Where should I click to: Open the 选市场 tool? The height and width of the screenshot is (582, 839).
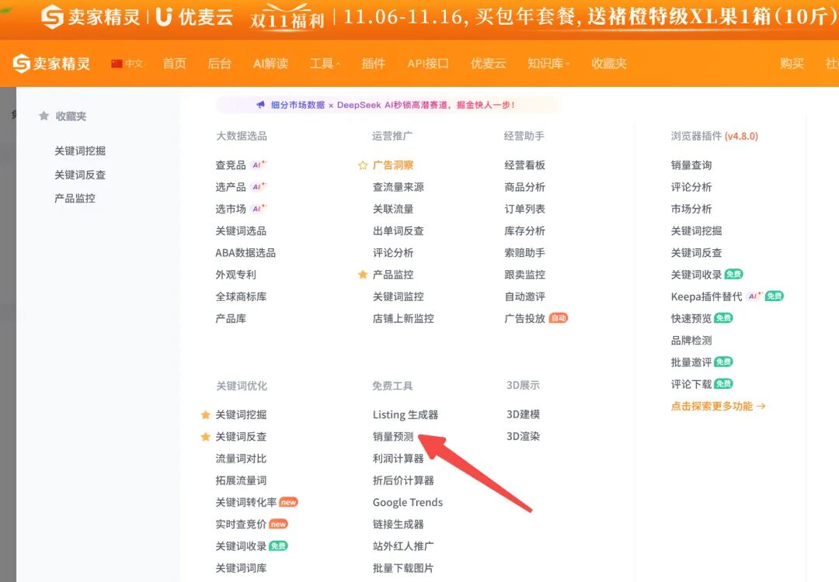(231, 209)
